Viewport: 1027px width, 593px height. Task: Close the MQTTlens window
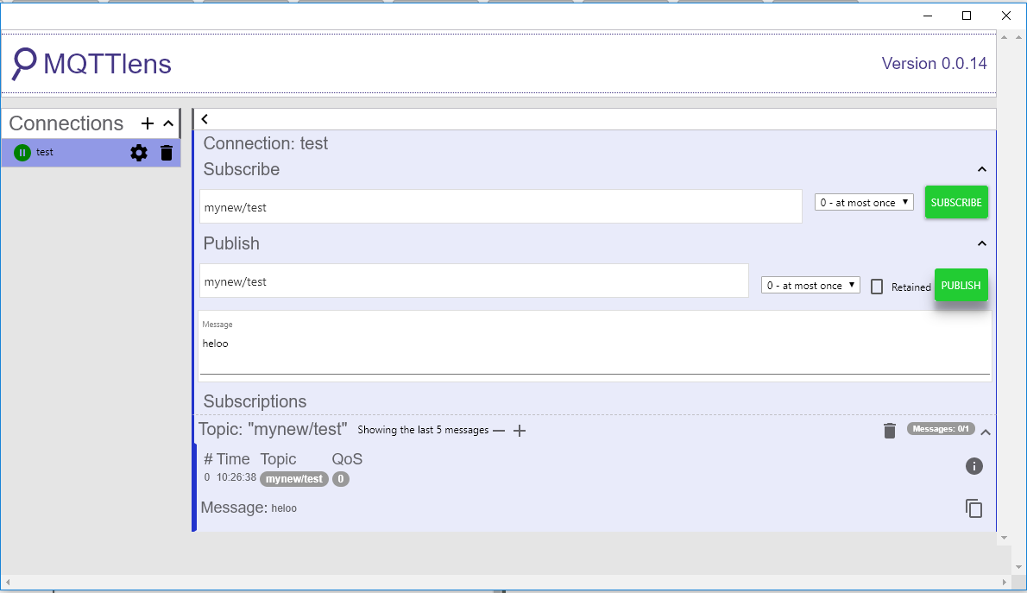point(1006,16)
